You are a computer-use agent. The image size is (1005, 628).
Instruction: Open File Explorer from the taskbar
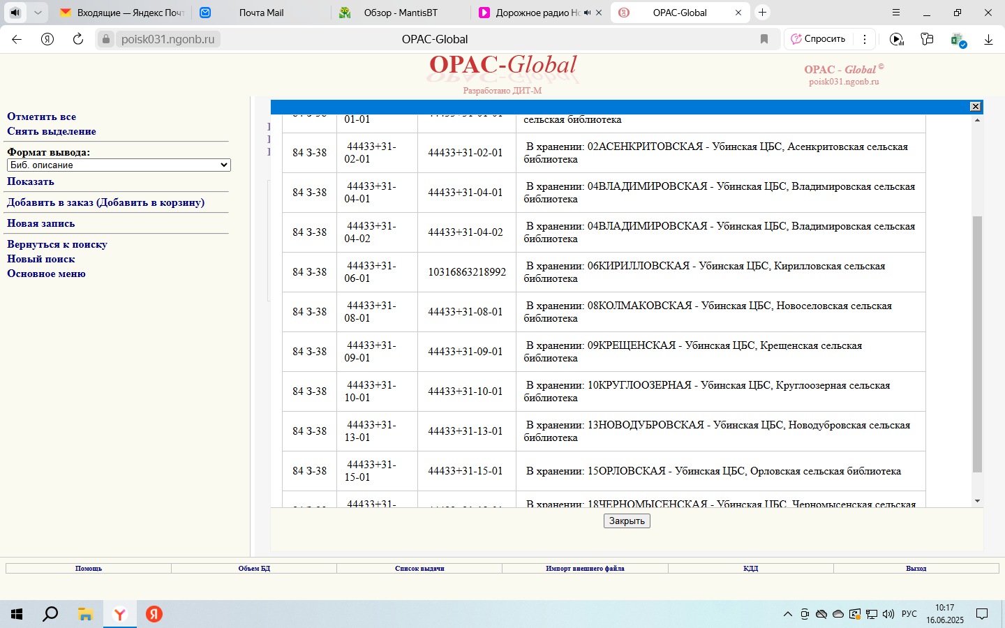[85, 614]
